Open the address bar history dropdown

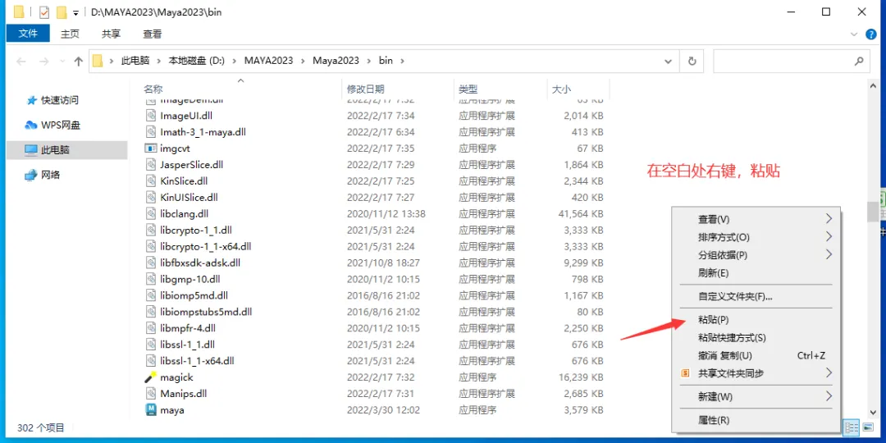669,61
